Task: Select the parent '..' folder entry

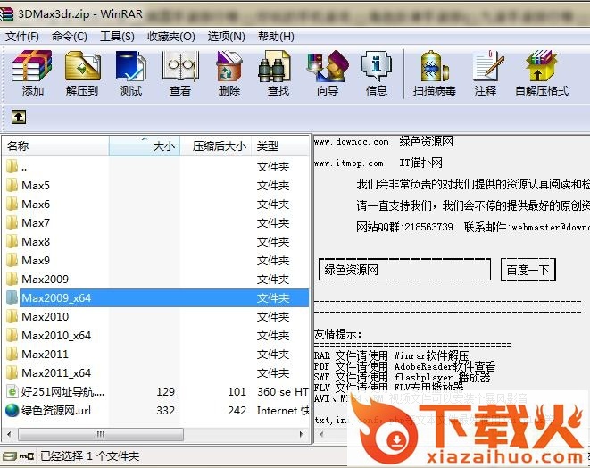Action: (x=154, y=166)
